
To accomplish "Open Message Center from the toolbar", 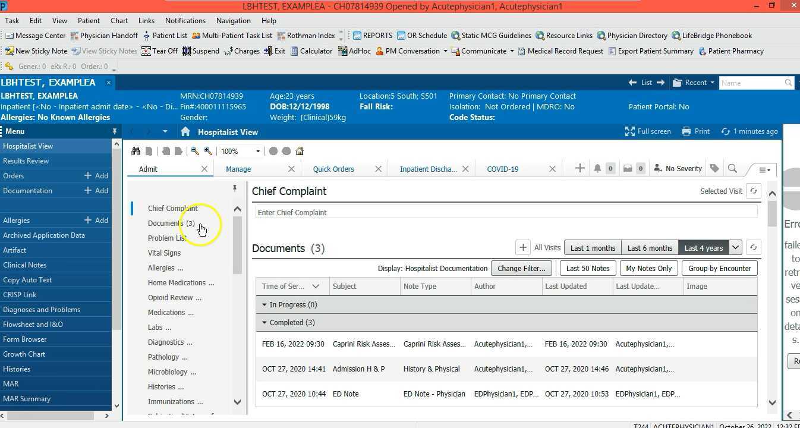I will coord(36,35).
